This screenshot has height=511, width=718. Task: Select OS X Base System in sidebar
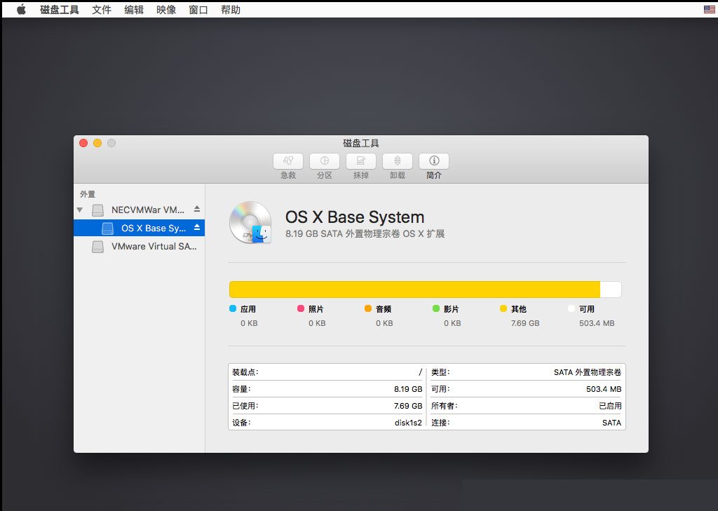tap(140, 228)
